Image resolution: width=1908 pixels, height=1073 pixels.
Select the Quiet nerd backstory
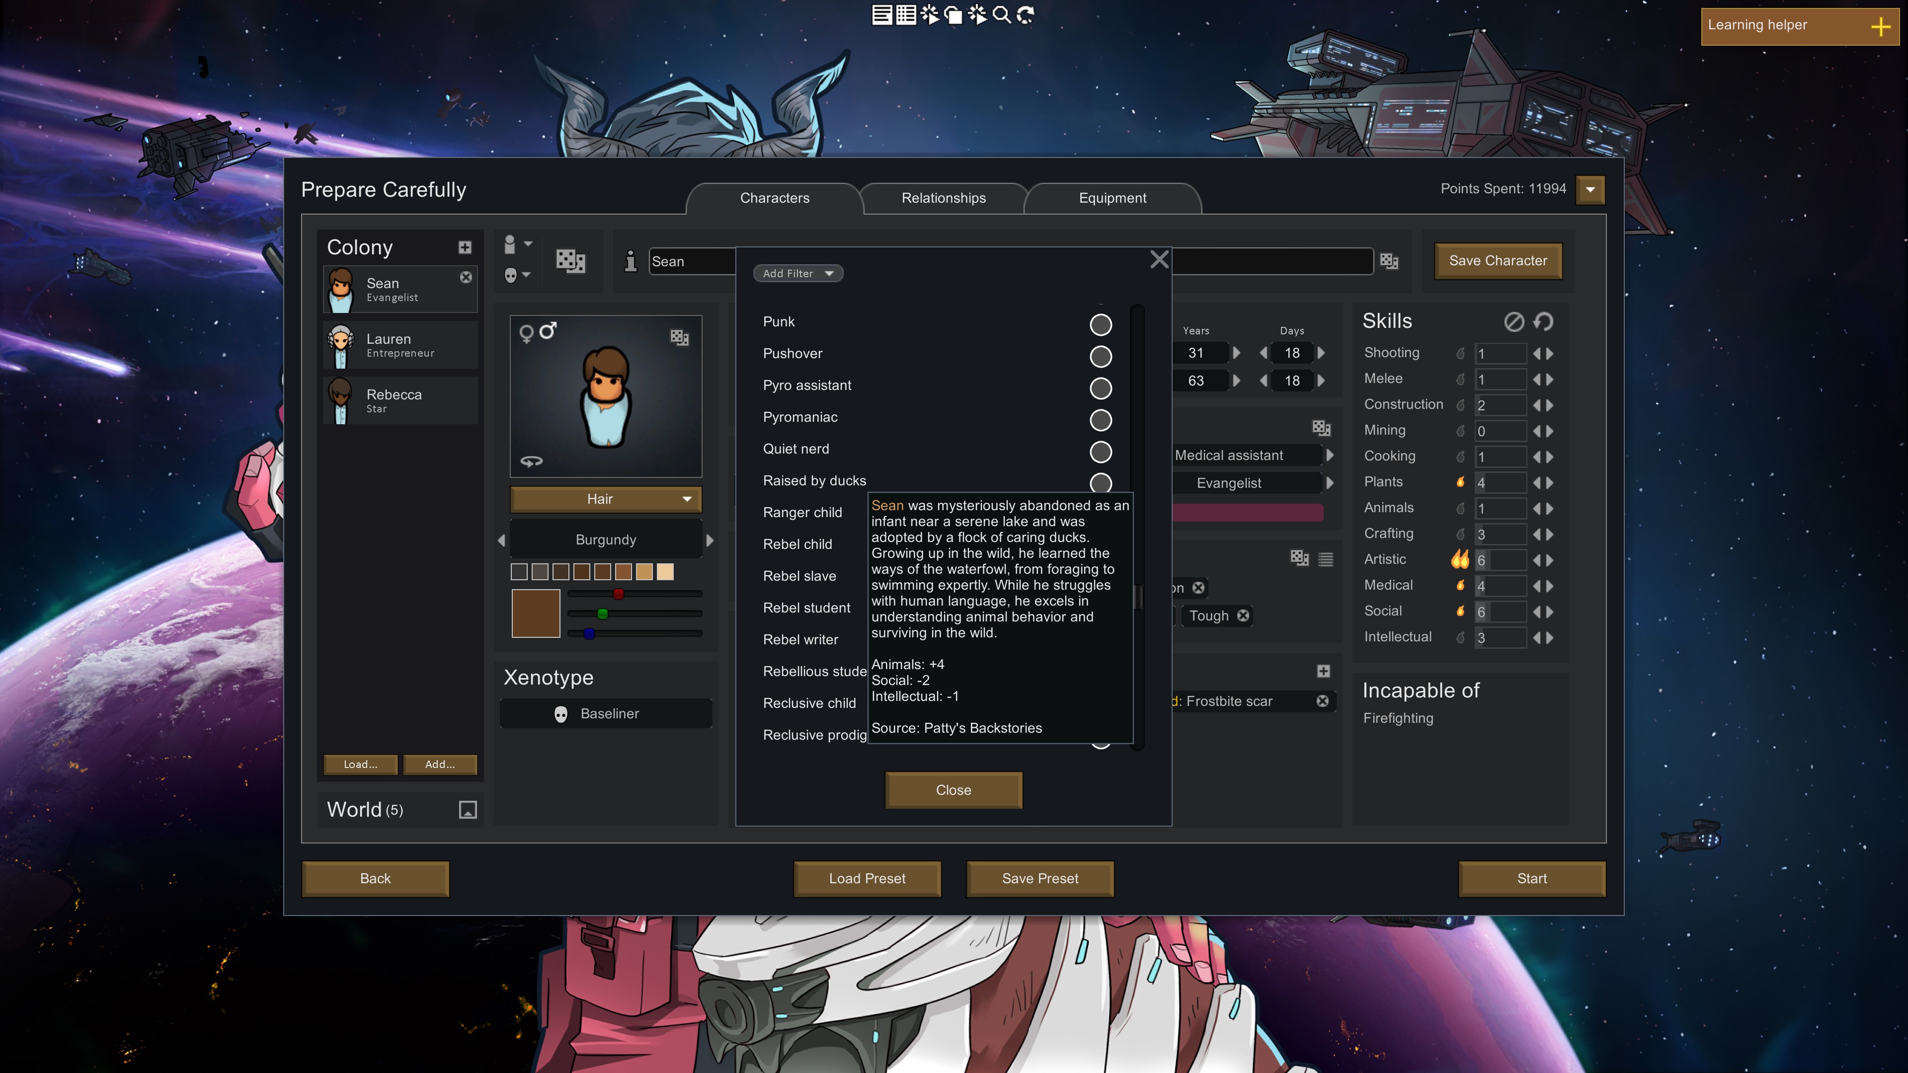(x=1101, y=452)
